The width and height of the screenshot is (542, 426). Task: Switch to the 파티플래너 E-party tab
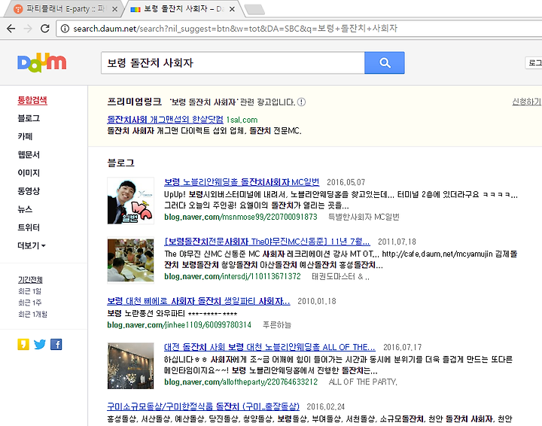click(64, 9)
